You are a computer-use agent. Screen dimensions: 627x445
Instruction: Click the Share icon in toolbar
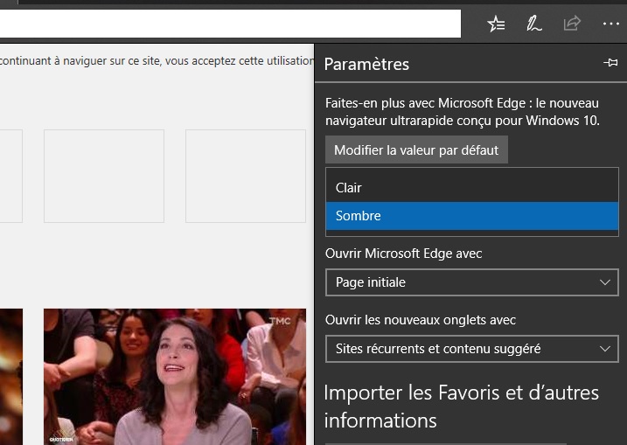pos(572,24)
